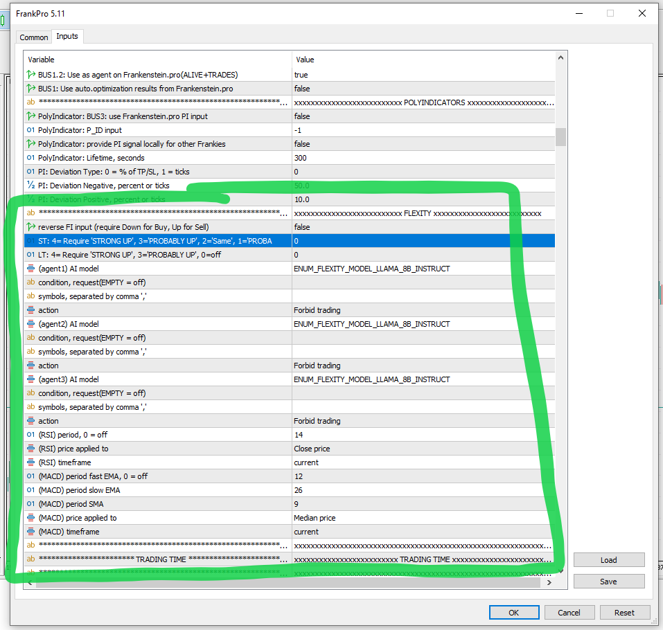Select the Inputs tab
Viewport: 663px width, 630px height.
coord(67,36)
